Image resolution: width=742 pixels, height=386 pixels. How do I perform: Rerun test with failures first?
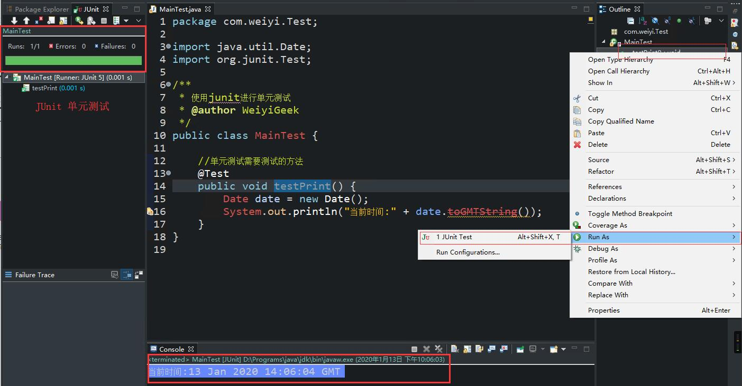pos(91,21)
